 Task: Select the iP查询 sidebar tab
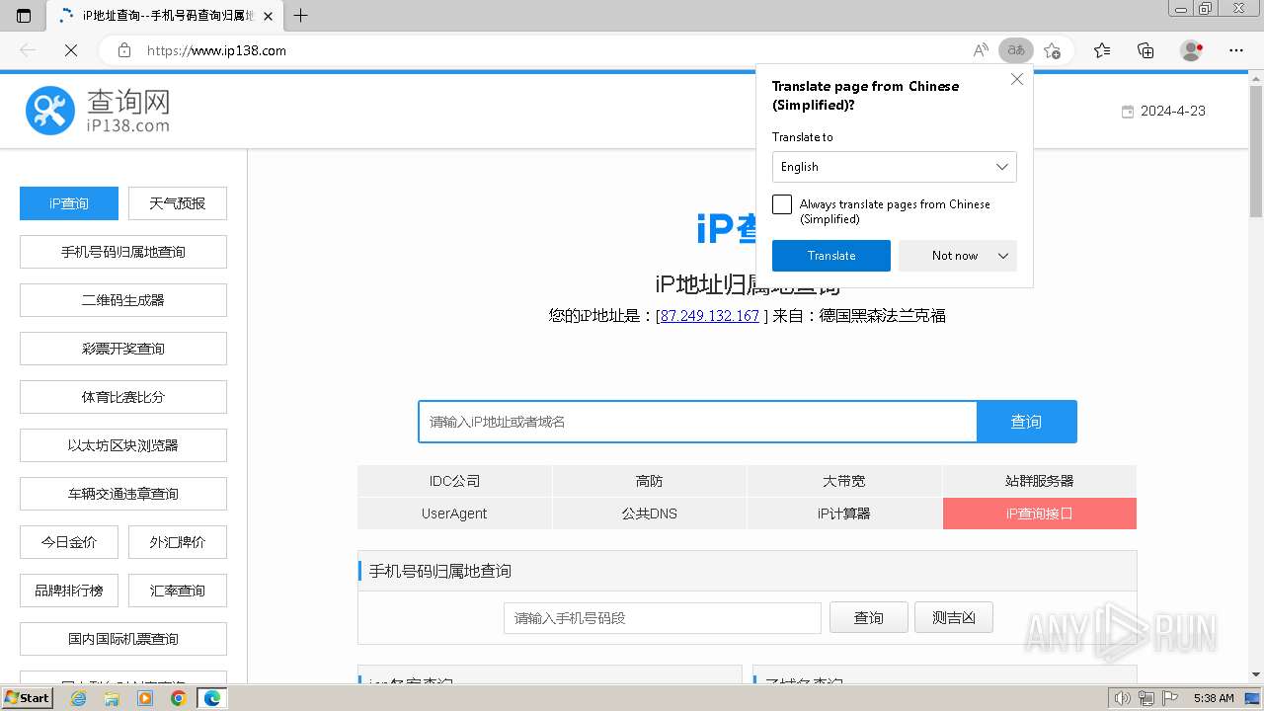click(69, 203)
